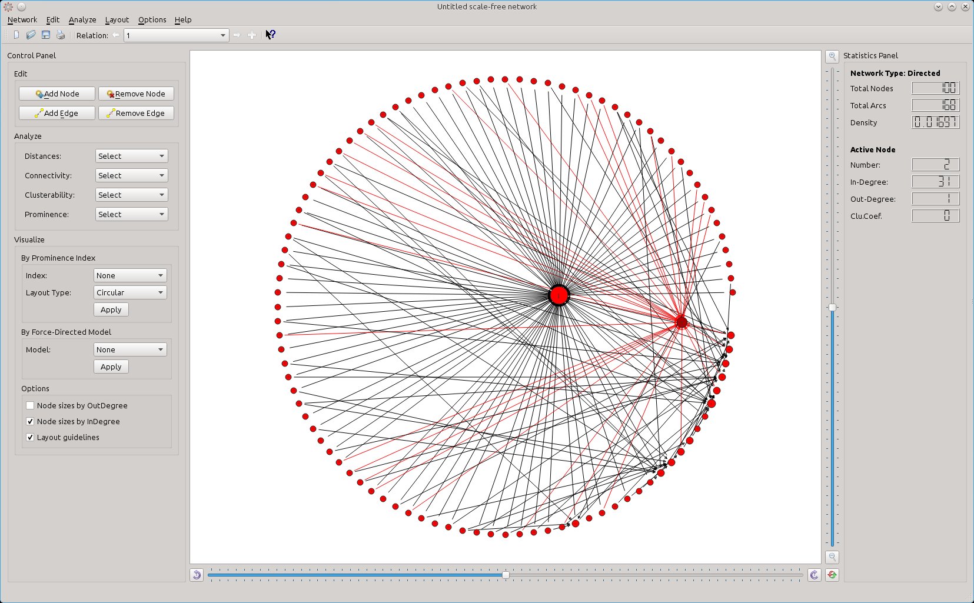Open the Prominence Select dropdown
This screenshot has height=603, width=974.
point(131,214)
